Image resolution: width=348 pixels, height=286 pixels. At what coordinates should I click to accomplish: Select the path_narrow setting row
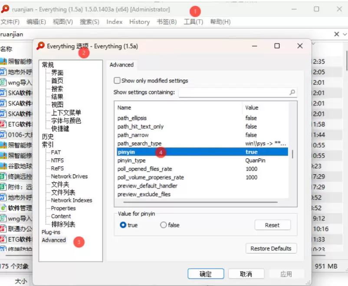[x=202, y=135]
